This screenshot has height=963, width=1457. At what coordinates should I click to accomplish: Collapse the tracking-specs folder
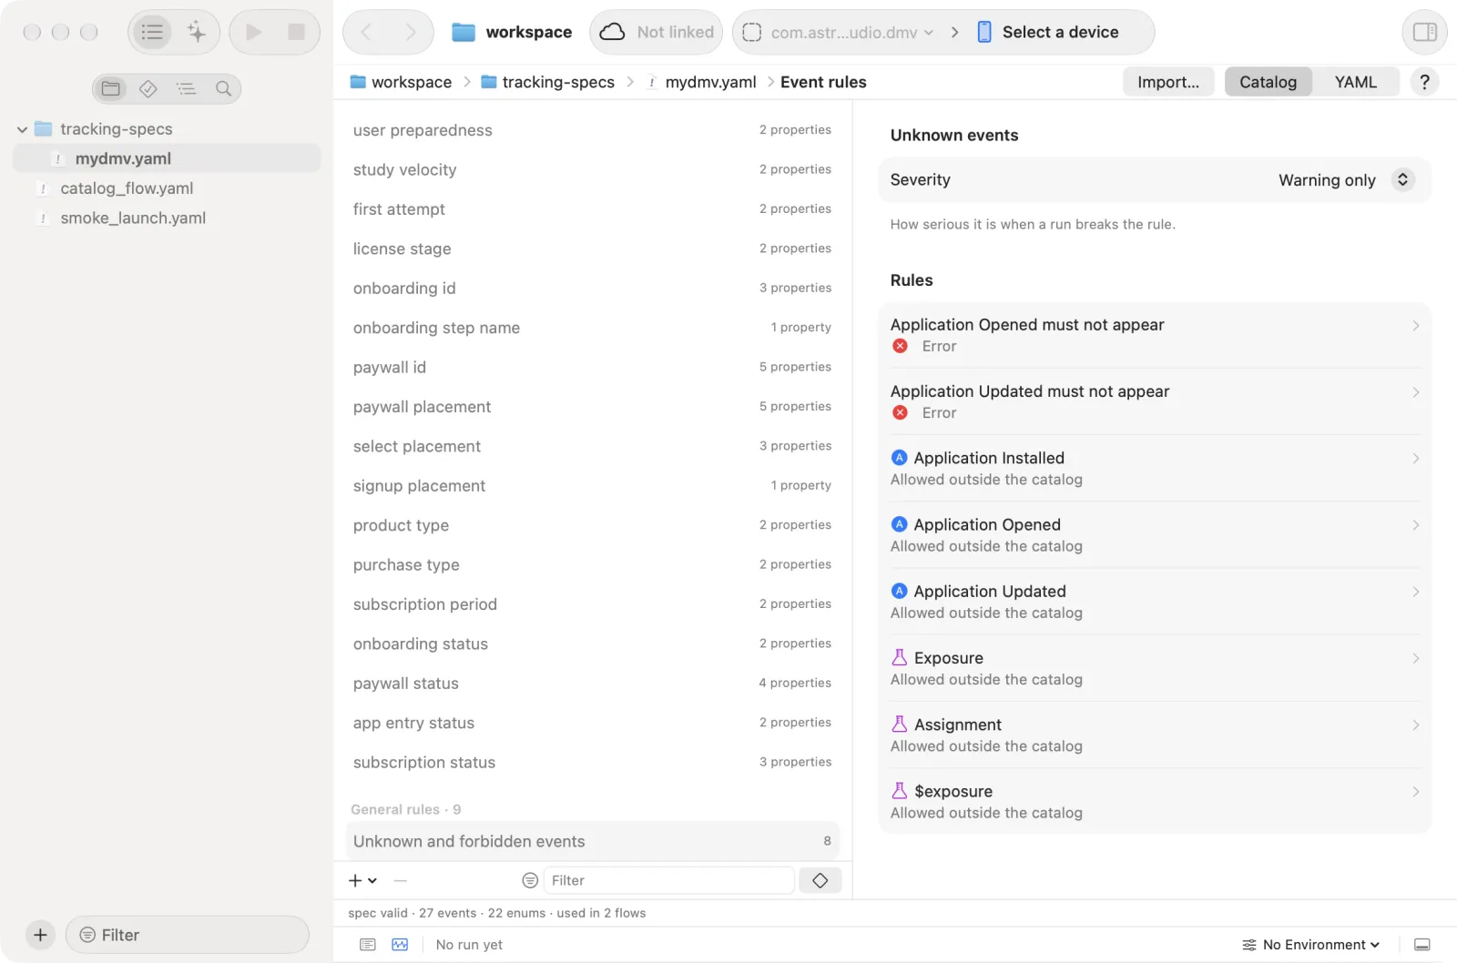coord(22,129)
